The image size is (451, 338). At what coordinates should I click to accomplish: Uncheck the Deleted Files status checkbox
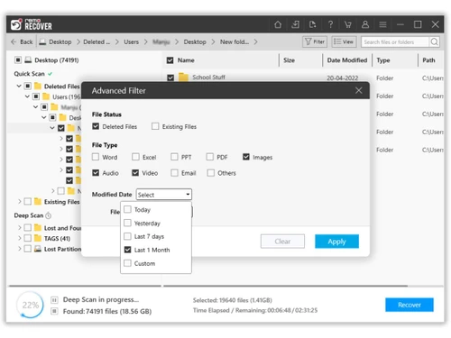(x=96, y=126)
